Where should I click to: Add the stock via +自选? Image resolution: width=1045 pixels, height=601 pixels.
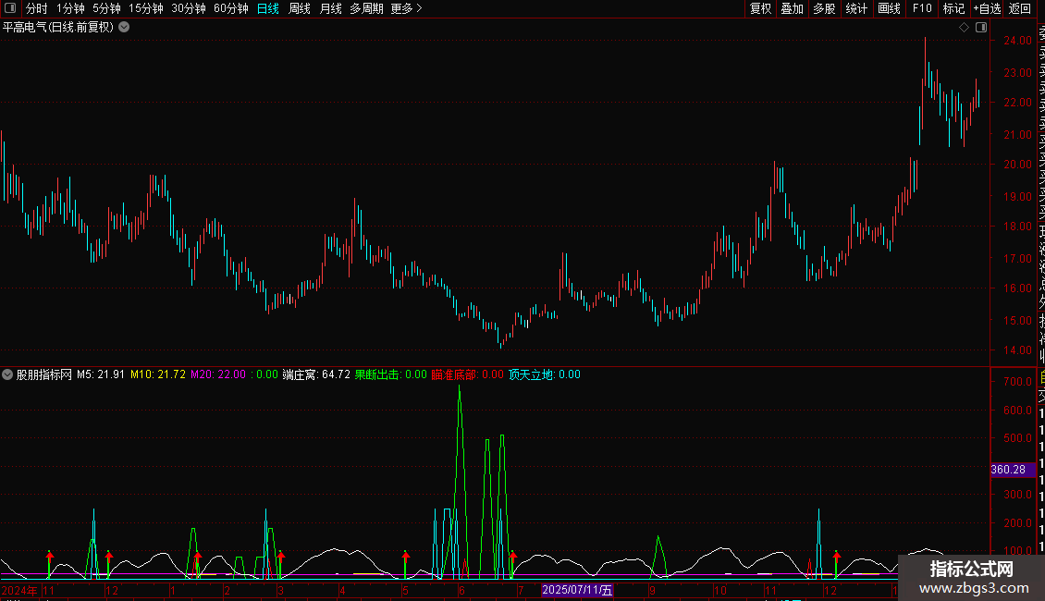coord(987,8)
